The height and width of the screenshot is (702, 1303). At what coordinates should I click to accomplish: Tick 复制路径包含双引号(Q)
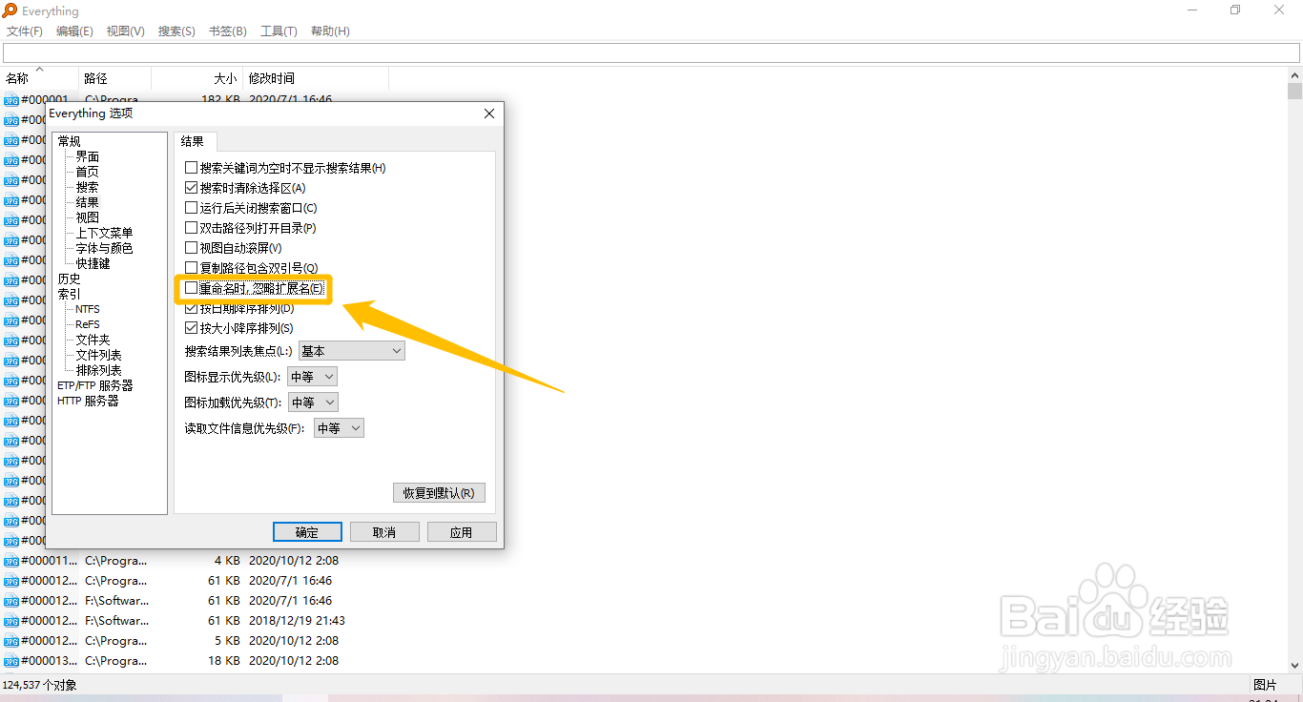point(191,268)
